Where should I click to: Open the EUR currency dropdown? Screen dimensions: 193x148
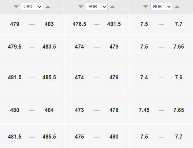[x=96, y=7]
